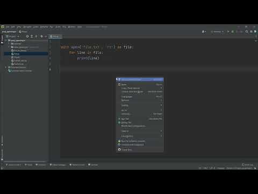
Task: Choose Paste in the context menu
Action: pos(140,85)
